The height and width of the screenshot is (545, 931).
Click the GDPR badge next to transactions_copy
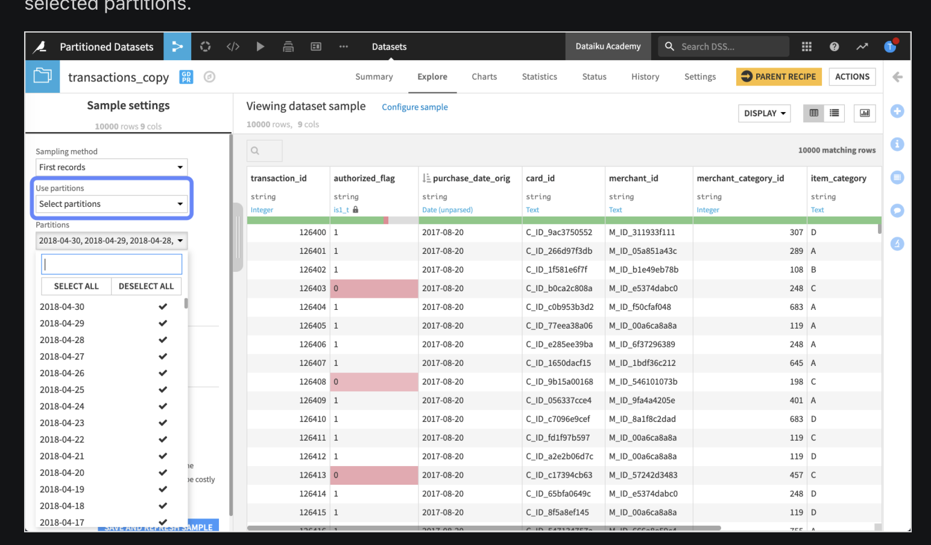[x=186, y=77]
